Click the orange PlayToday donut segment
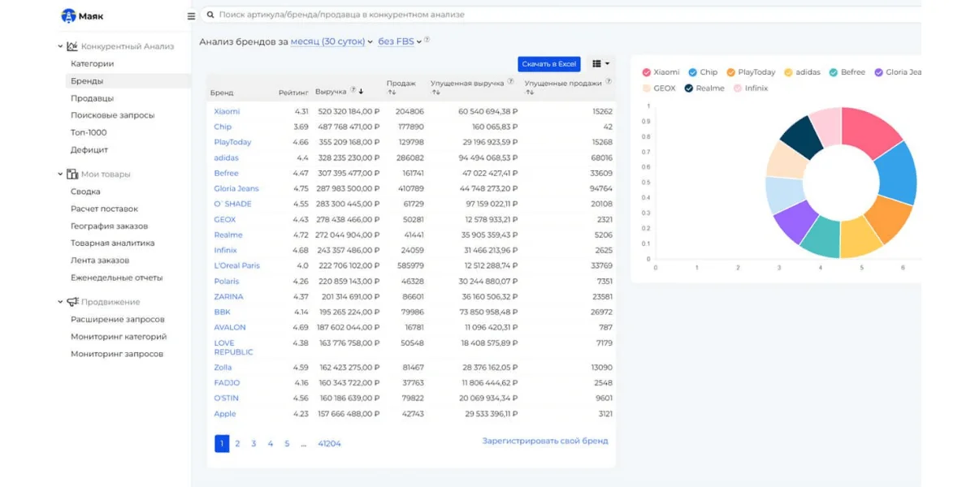The height and width of the screenshot is (487, 975). coord(889,219)
